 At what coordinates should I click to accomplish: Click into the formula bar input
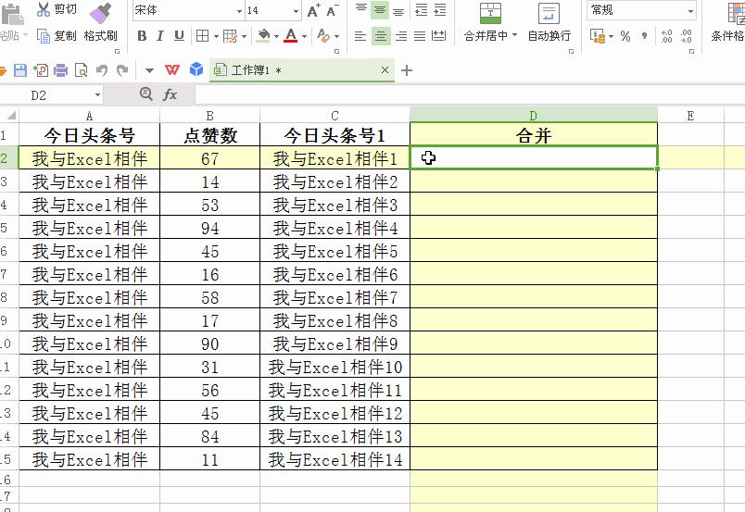coord(470,95)
